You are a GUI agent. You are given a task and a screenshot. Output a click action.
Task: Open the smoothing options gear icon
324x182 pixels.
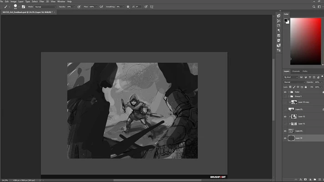click(x=128, y=7)
